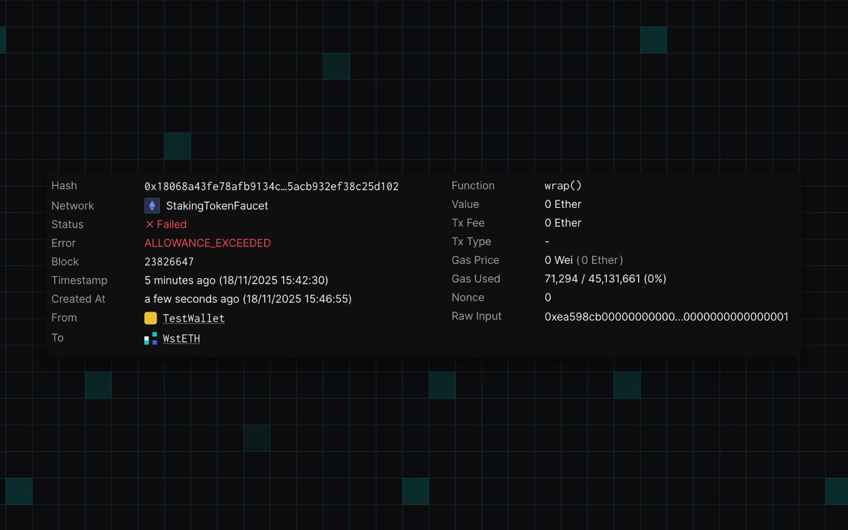Image resolution: width=848 pixels, height=530 pixels.
Task: Click the Raw Input hex data value
Action: (x=666, y=317)
